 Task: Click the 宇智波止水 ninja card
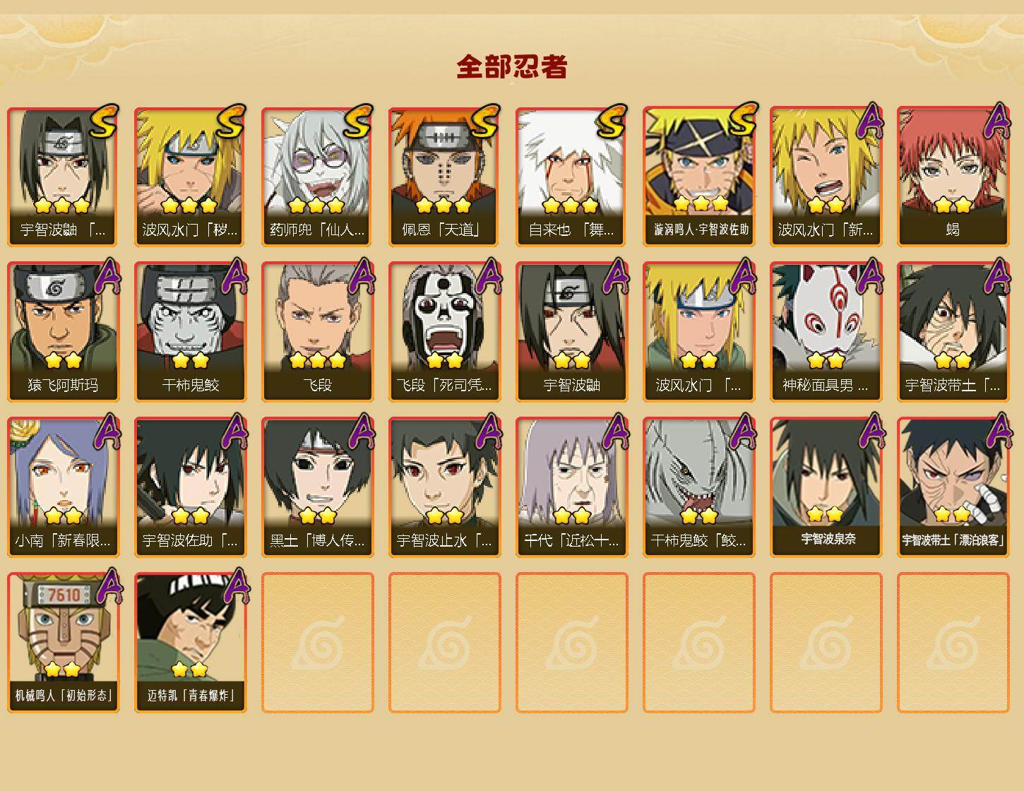coord(444,487)
